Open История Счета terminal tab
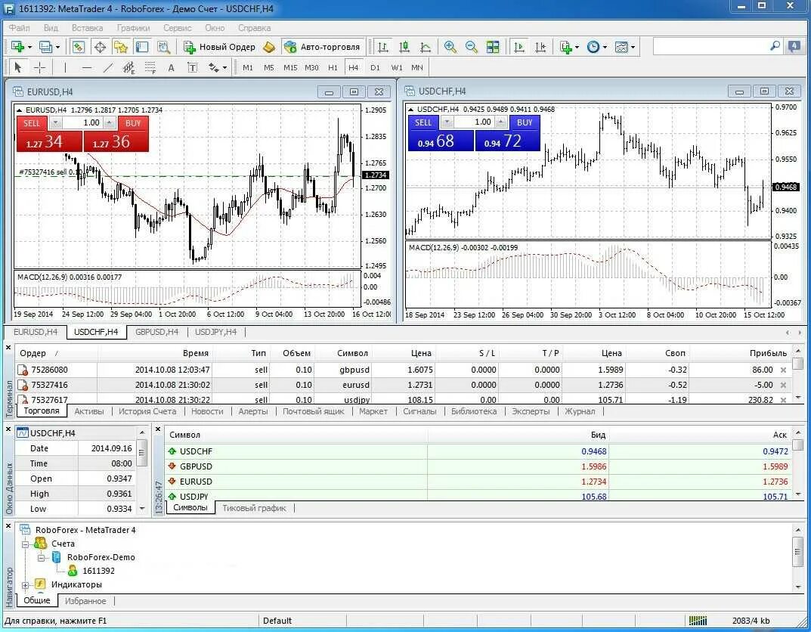Viewport: 811px width, 632px height. 147,412
